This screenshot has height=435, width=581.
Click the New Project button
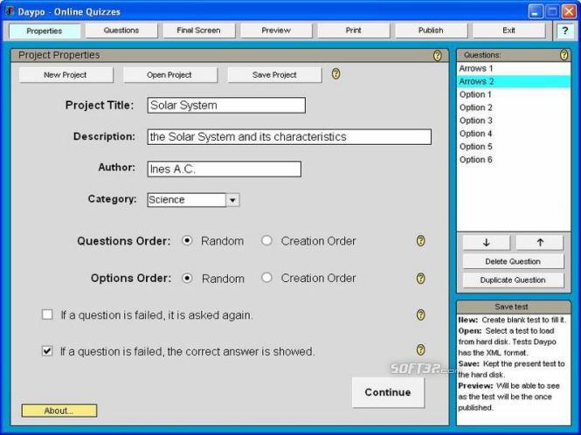point(66,75)
